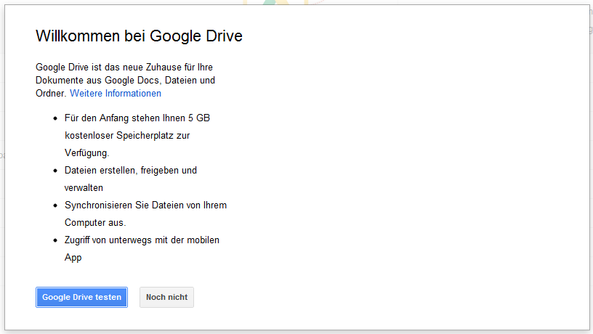Click the faded Drive logo behind dialog
Viewport: 593px width, 334px height.
276,2
